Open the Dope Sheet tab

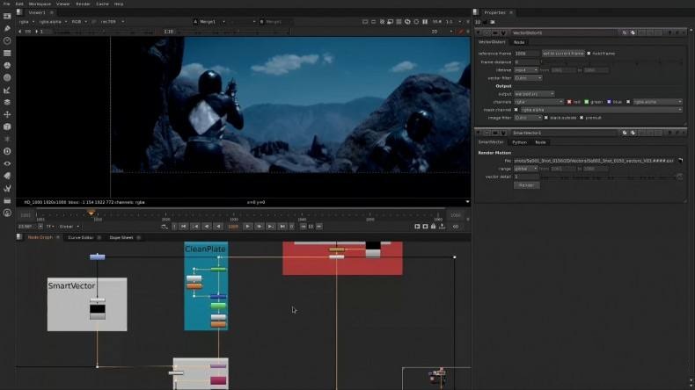point(121,237)
